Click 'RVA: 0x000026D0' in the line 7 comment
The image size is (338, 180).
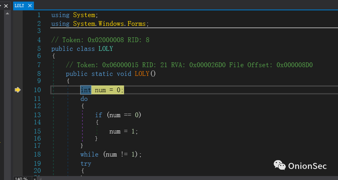click(x=198, y=65)
